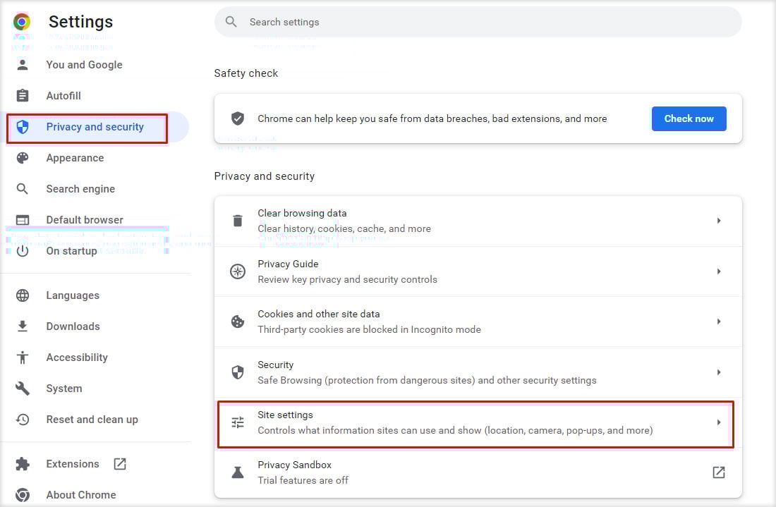
Task: Click the On startup power icon
Action: pyautogui.click(x=24, y=250)
